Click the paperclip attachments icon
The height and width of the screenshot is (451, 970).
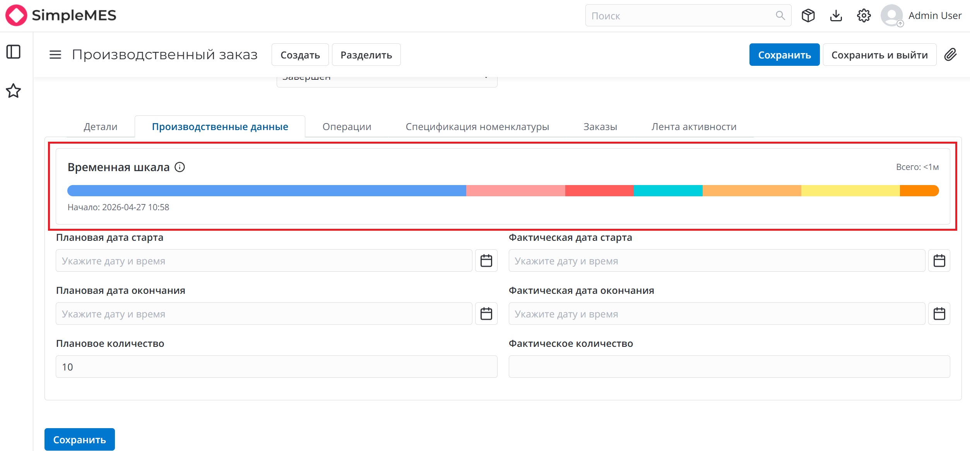[950, 55]
